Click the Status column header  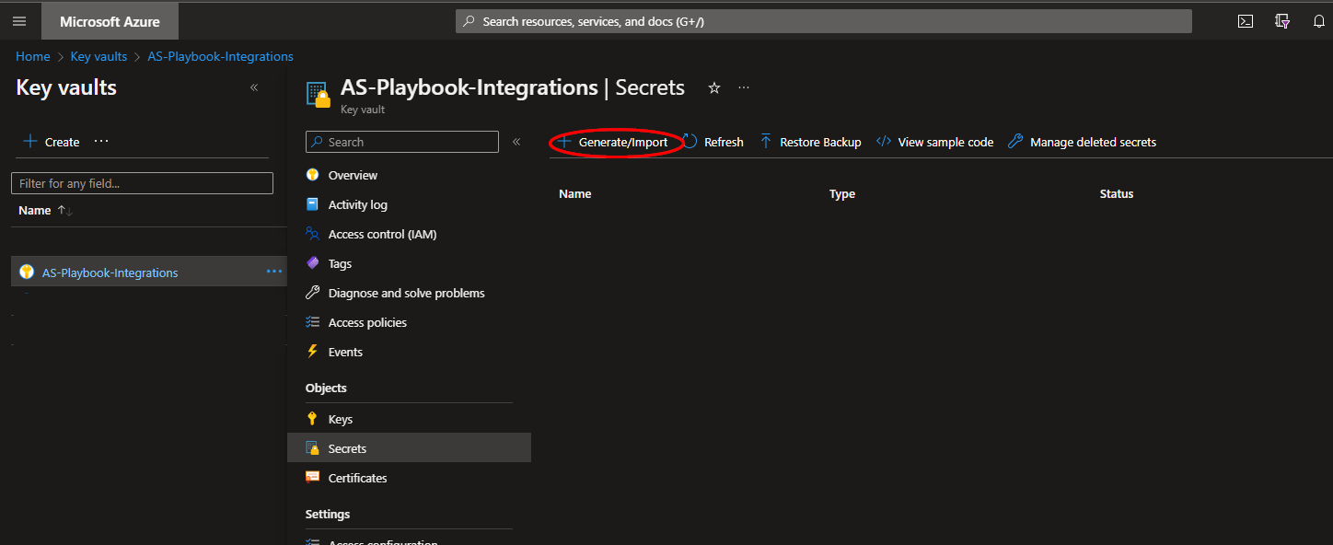pyautogui.click(x=1117, y=194)
